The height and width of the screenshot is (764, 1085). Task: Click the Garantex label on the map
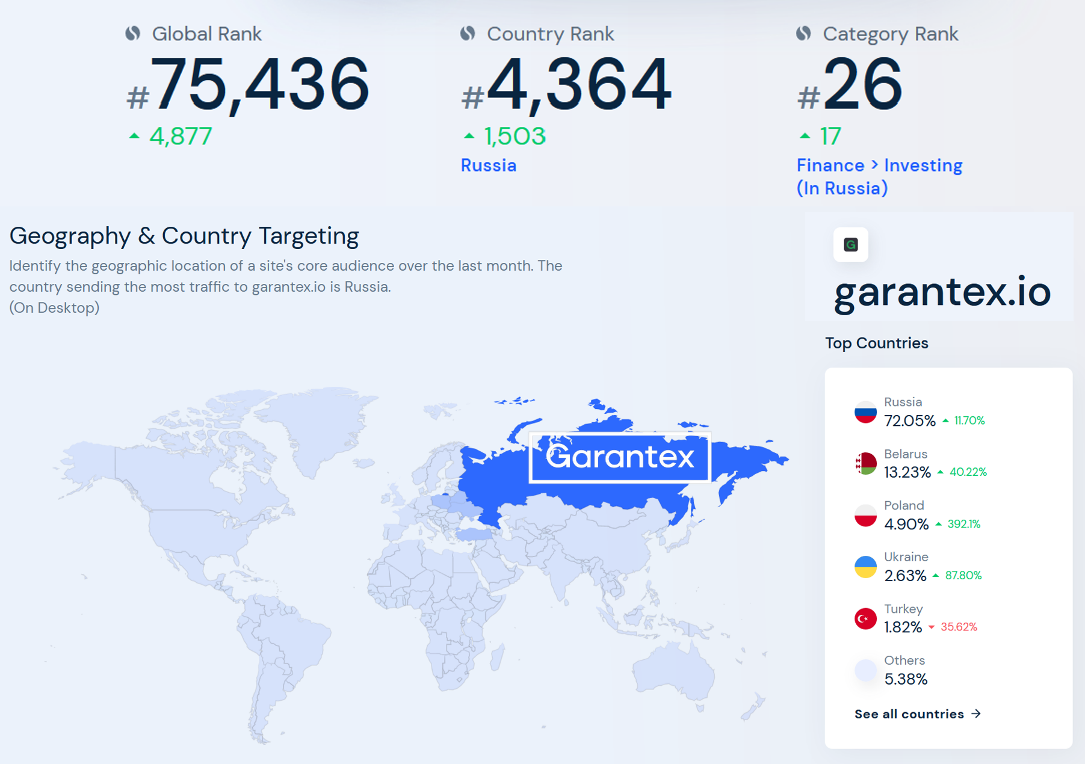620,457
